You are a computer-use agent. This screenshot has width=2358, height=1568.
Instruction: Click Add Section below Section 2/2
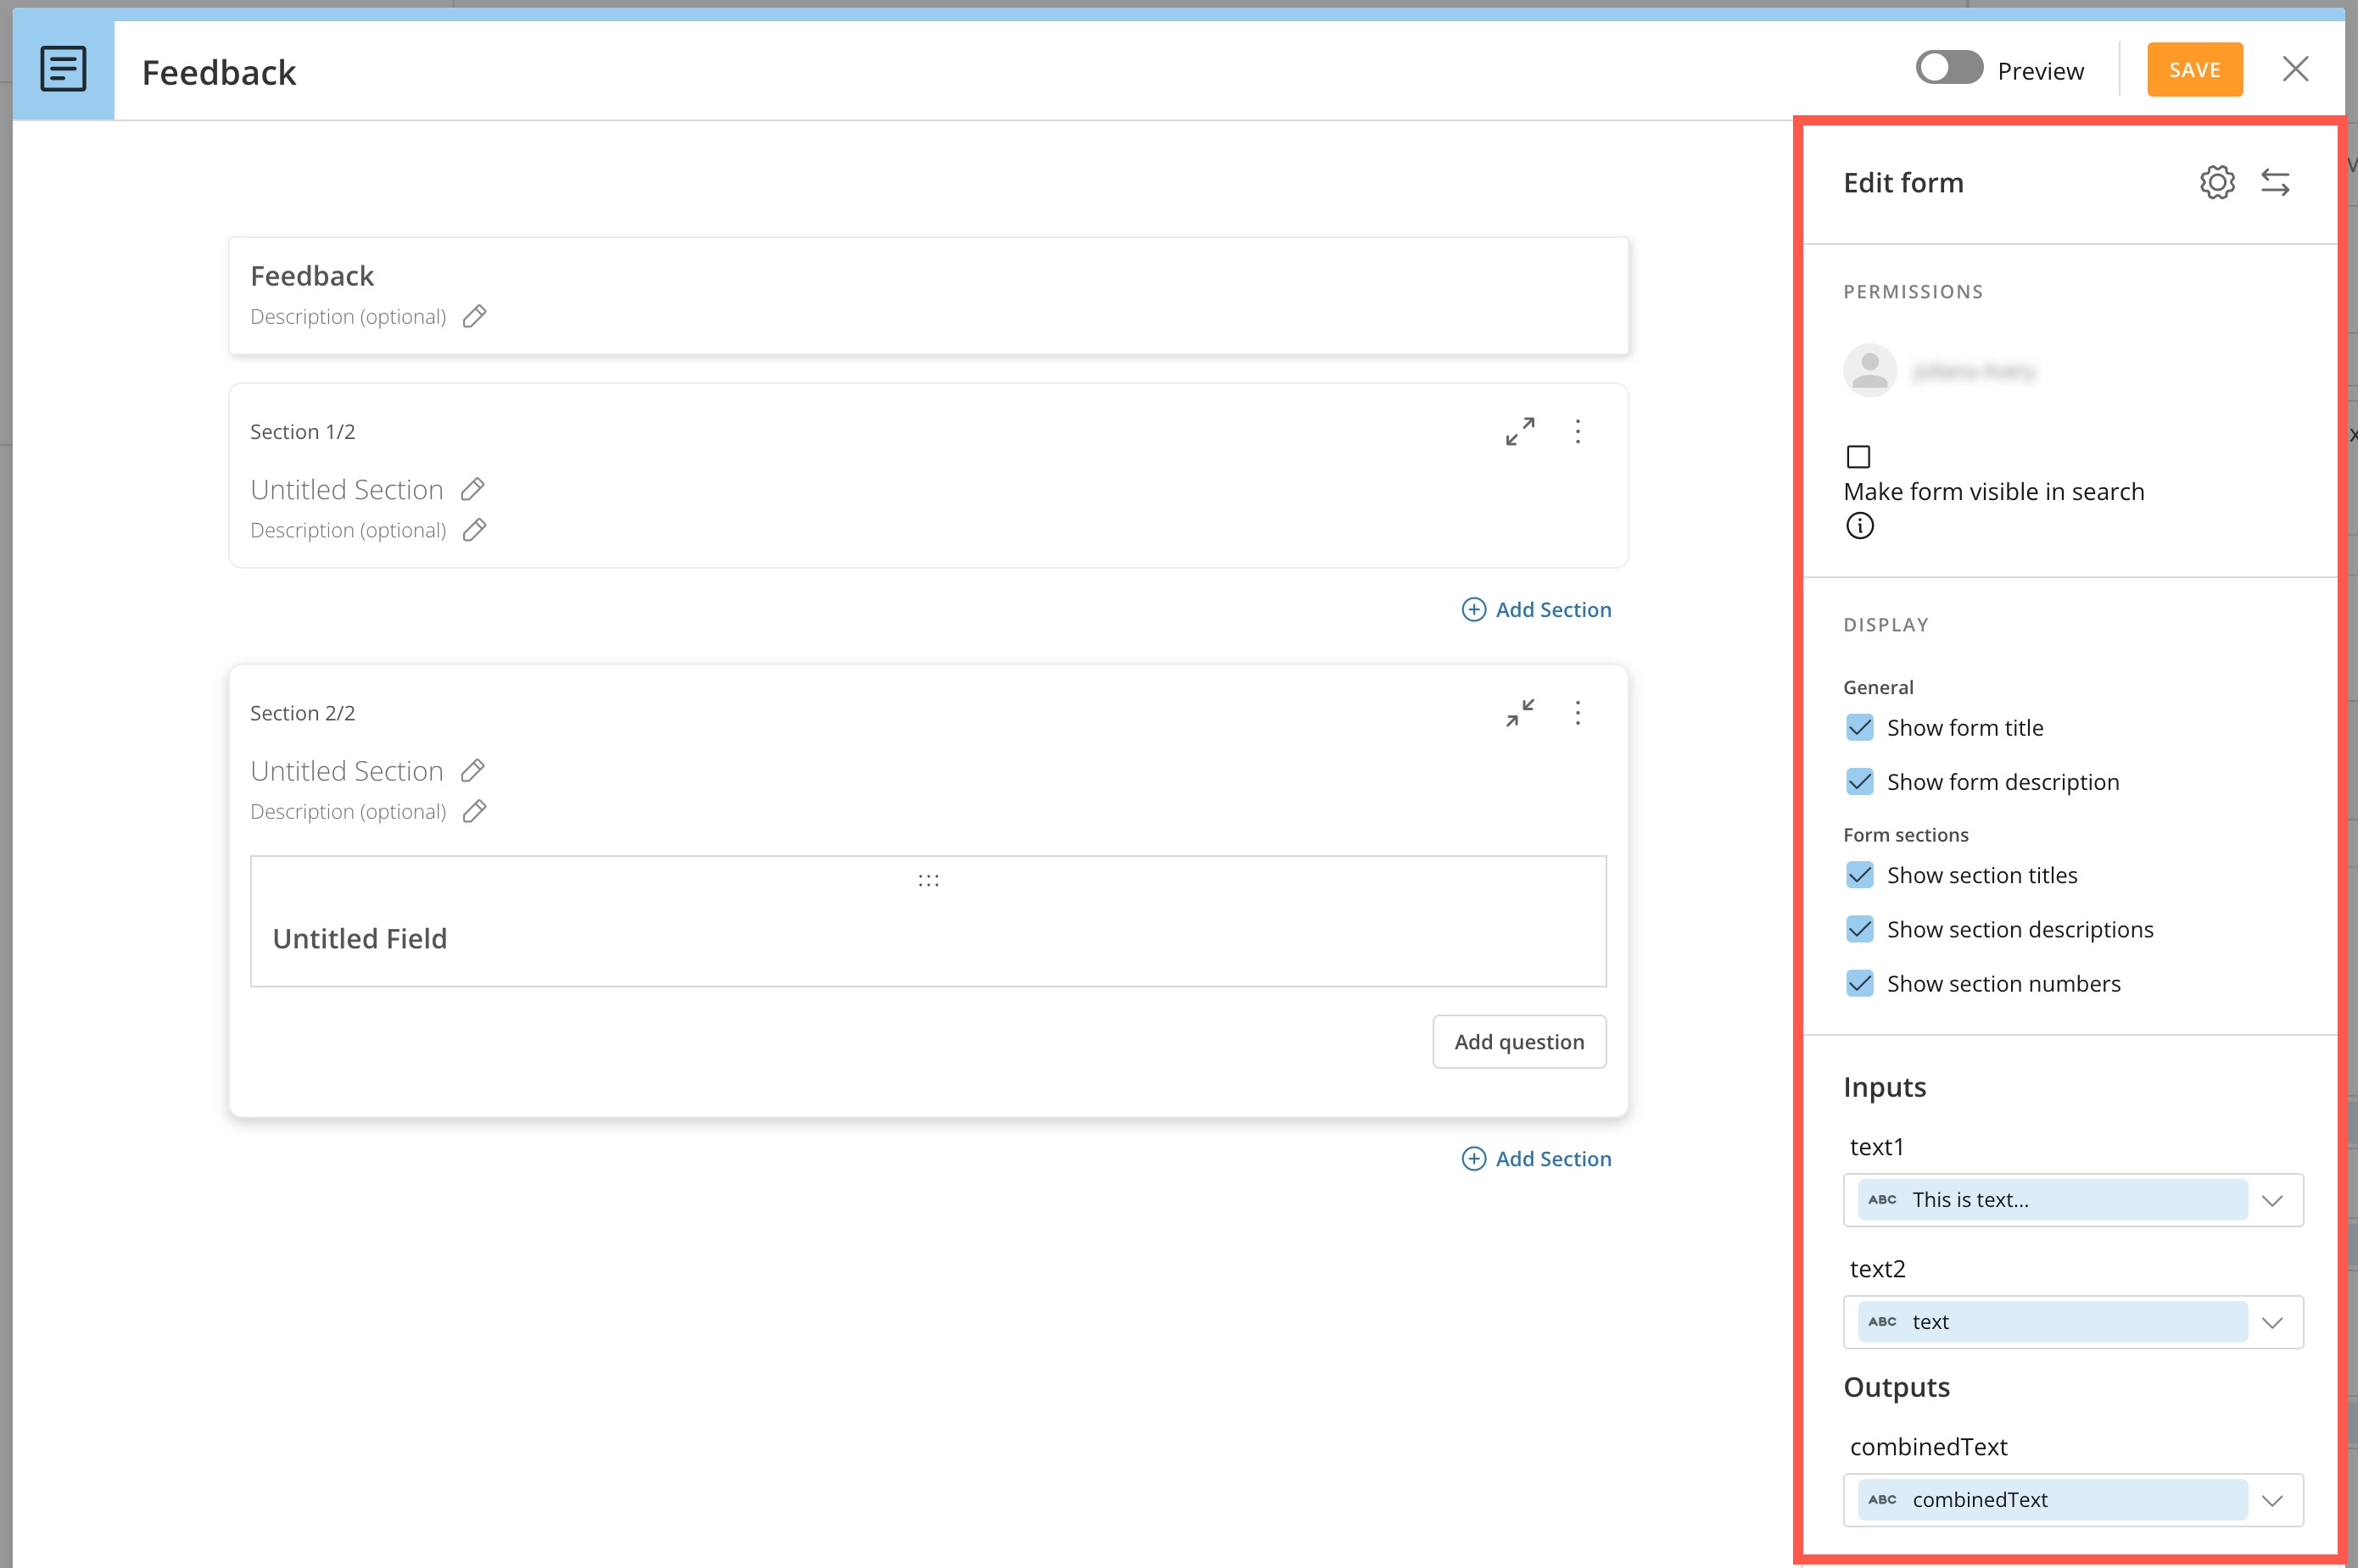tap(1536, 1158)
